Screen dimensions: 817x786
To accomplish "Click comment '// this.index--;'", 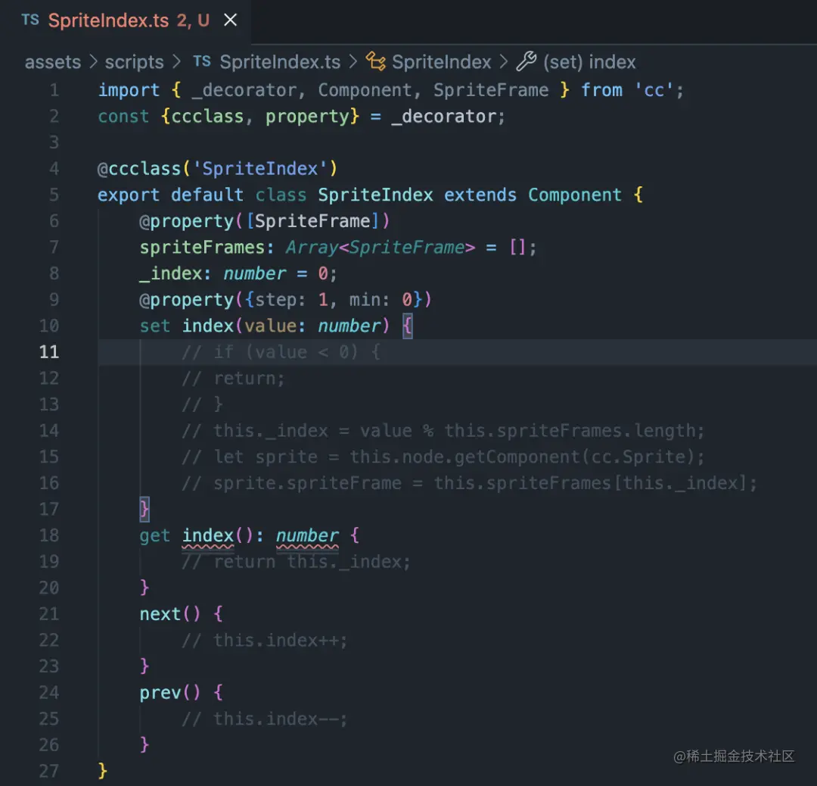I will 265,719.
